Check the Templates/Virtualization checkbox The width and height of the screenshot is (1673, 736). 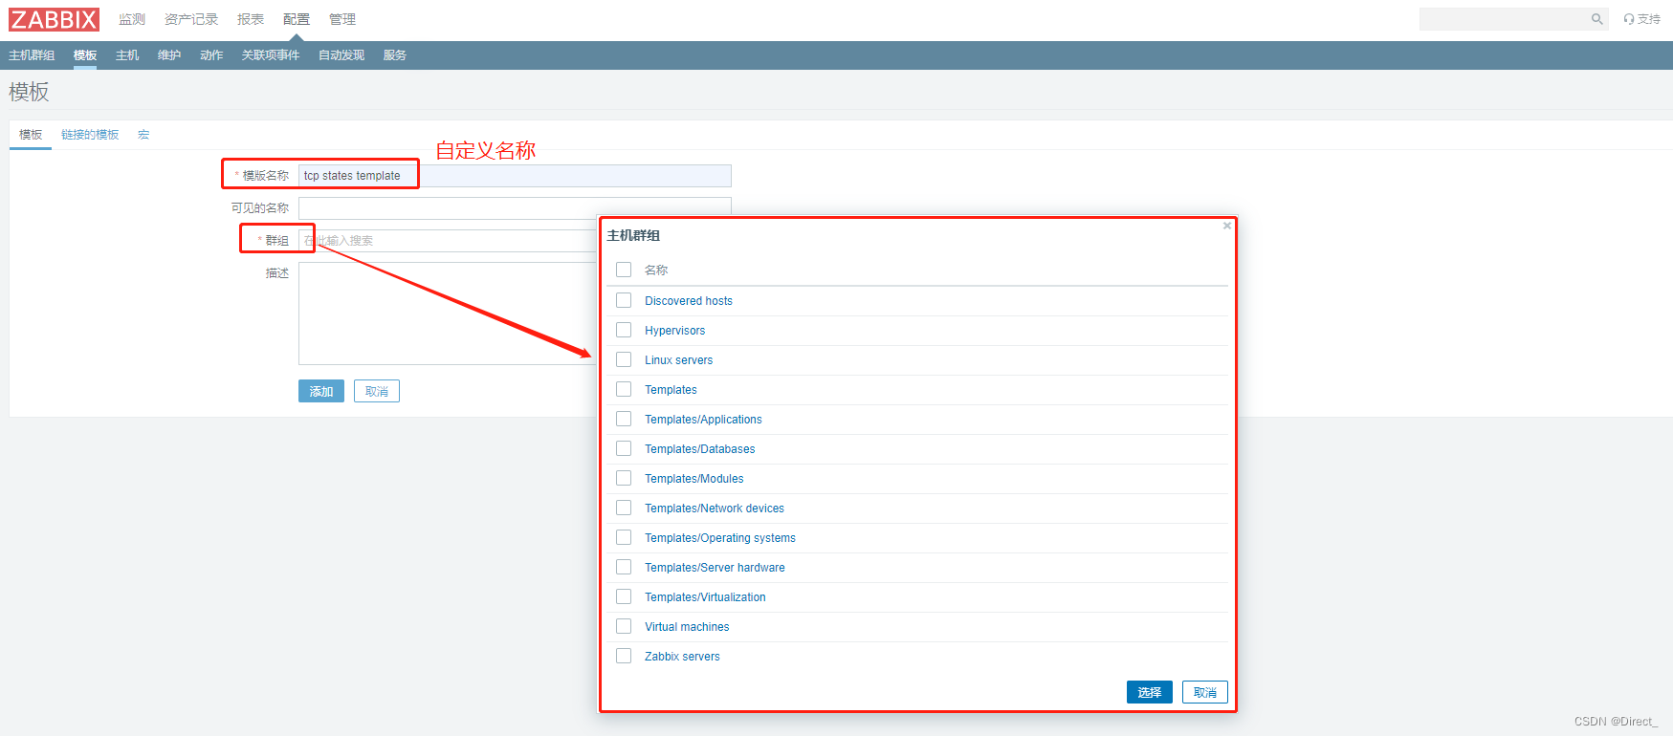[624, 596]
